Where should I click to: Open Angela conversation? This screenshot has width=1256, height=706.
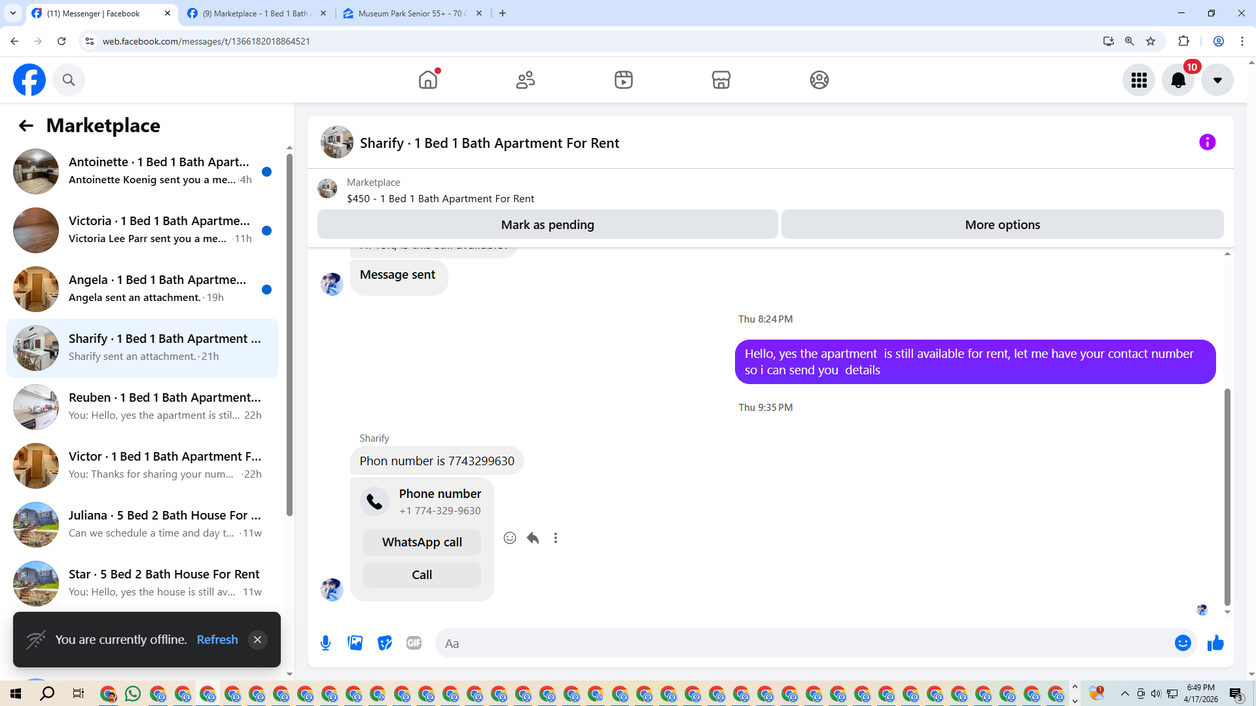(143, 289)
